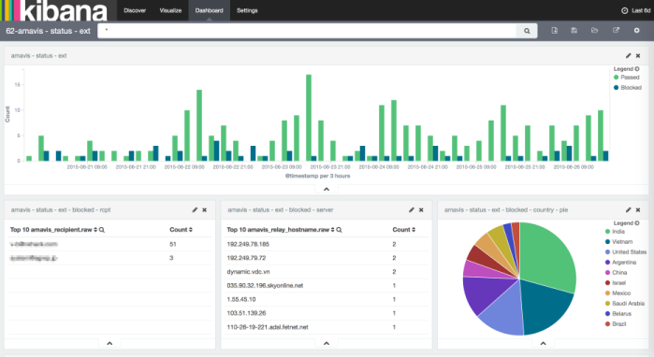Remove the blocked - server panel
The width and height of the screenshot is (654, 357).
[x=421, y=210]
